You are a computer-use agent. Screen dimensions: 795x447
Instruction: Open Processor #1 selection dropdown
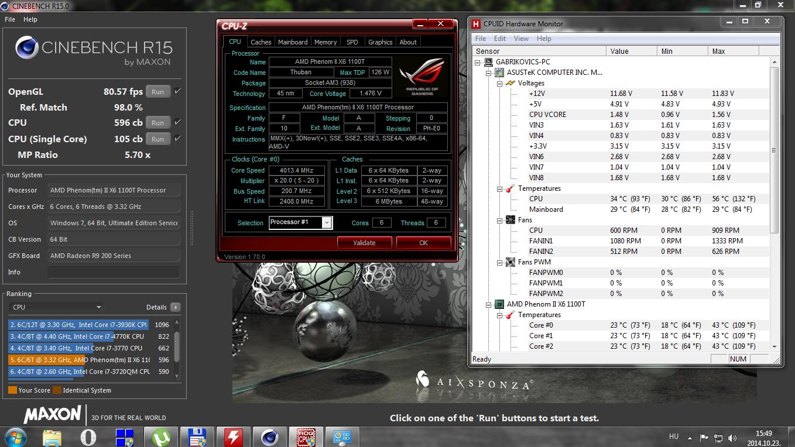click(327, 223)
